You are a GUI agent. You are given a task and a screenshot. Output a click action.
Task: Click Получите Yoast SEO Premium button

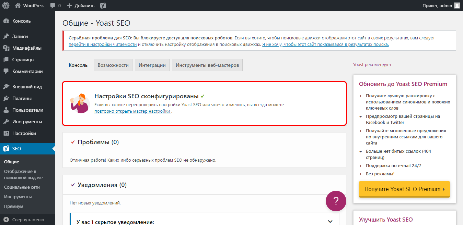404,189
